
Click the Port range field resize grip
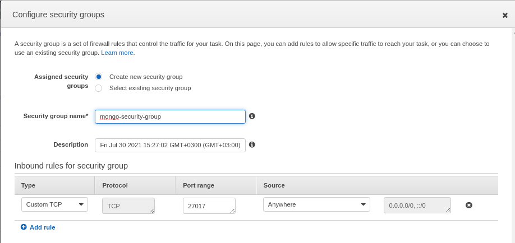233,211
